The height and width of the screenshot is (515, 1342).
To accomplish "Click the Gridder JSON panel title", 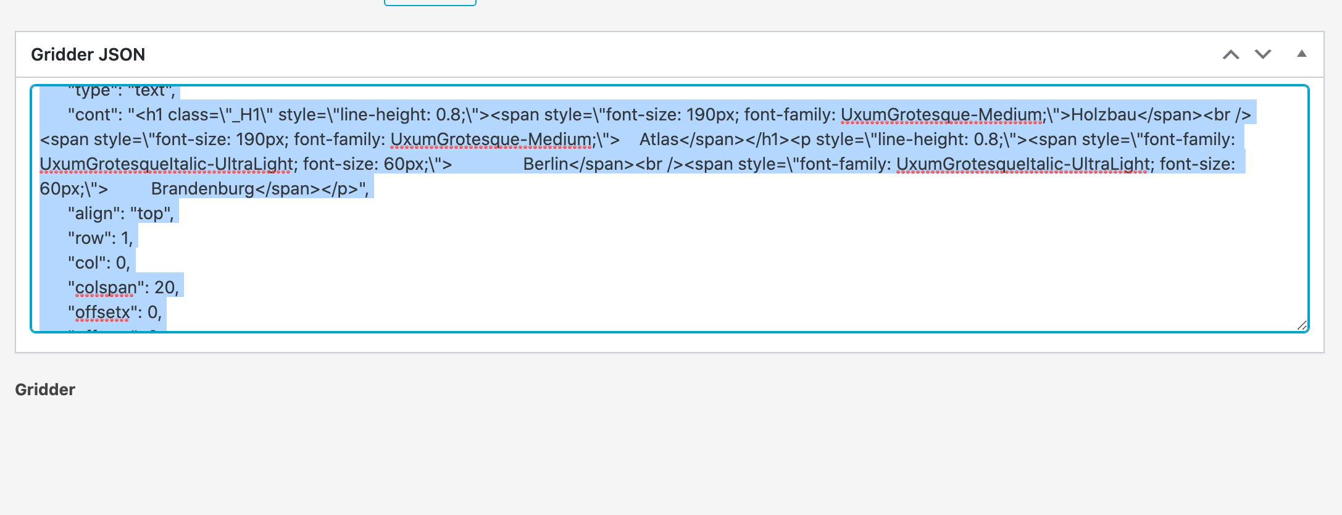I will (88, 54).
